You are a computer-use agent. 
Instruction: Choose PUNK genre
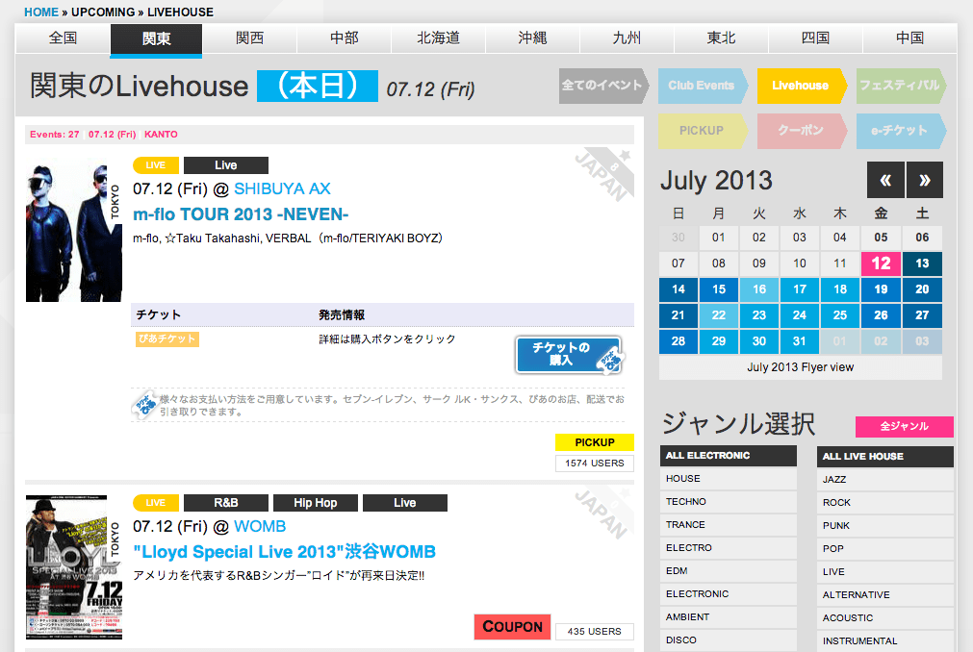(x=884, y=526)
